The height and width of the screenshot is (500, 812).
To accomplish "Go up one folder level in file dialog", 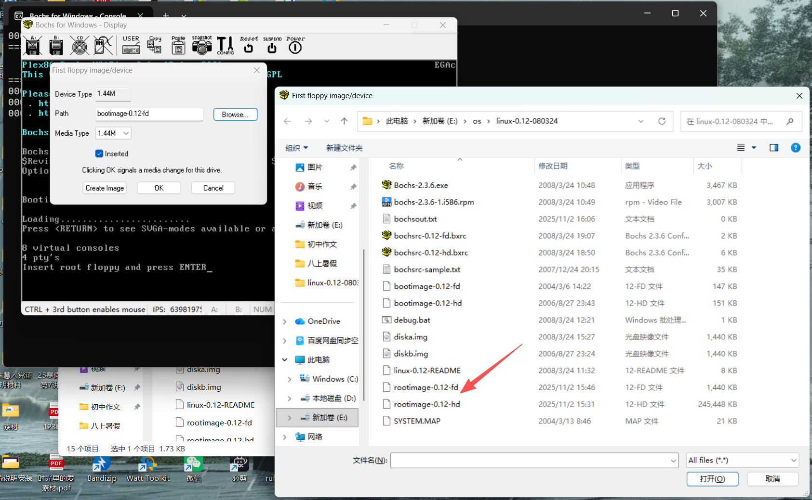I will coord(344,121).
